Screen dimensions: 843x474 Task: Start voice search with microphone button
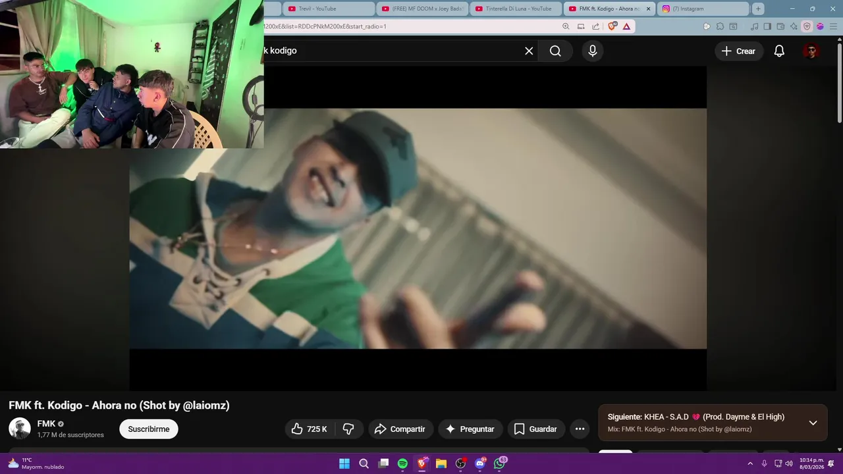tap(593, 51)
